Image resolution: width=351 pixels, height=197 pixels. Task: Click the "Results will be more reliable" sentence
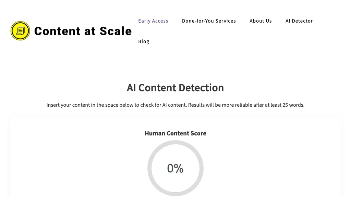(246, 105)
